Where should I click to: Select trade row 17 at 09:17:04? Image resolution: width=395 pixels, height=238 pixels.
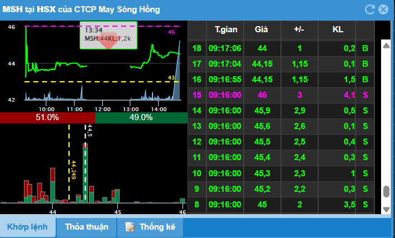point(281,64)
